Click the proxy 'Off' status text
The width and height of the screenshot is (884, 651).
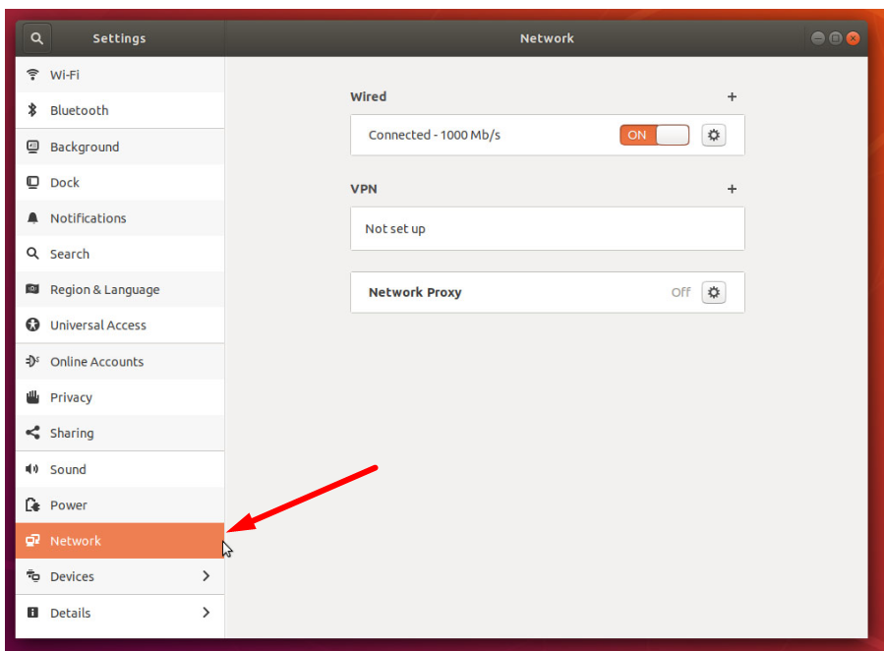pyautogui.click(x=680, y=292)
